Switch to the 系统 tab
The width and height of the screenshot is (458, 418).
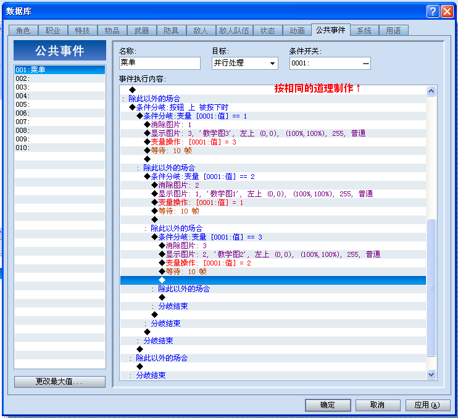click(x=364, y=30)
